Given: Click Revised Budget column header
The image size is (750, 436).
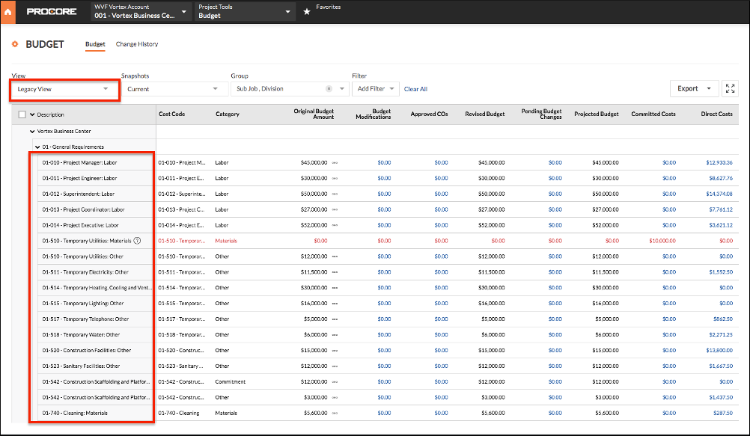Looking at the screenshot, I should point(484,114).
